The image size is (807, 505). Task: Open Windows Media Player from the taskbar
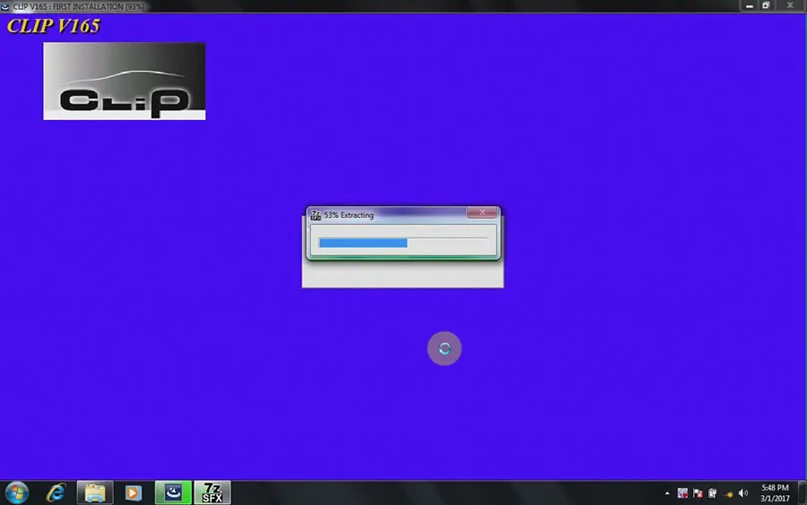(x=133, y=492)
